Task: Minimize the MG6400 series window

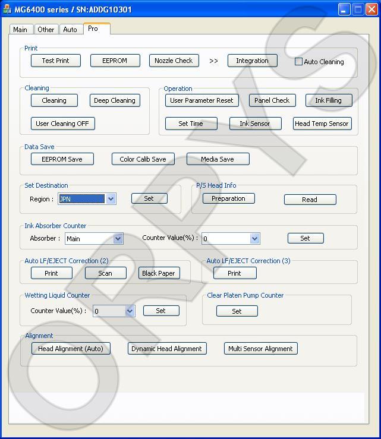Action: [344, 10]
